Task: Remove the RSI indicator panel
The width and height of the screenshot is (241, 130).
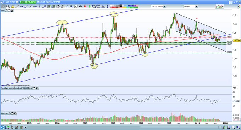Action: pyautogui.click(x=37, y=88)
